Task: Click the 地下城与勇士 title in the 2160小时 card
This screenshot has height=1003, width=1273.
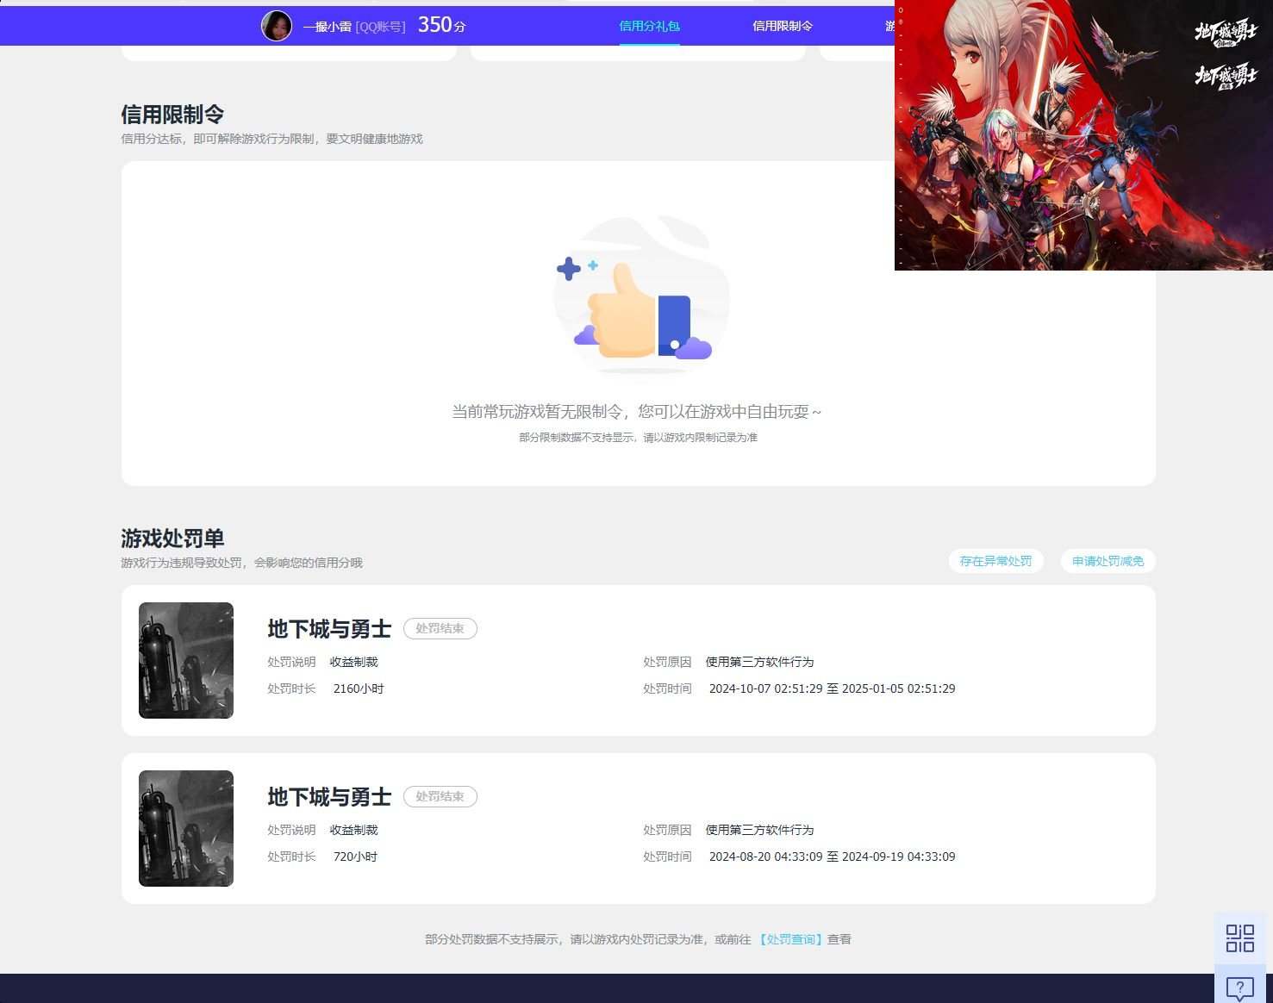Action: [329, 629]
